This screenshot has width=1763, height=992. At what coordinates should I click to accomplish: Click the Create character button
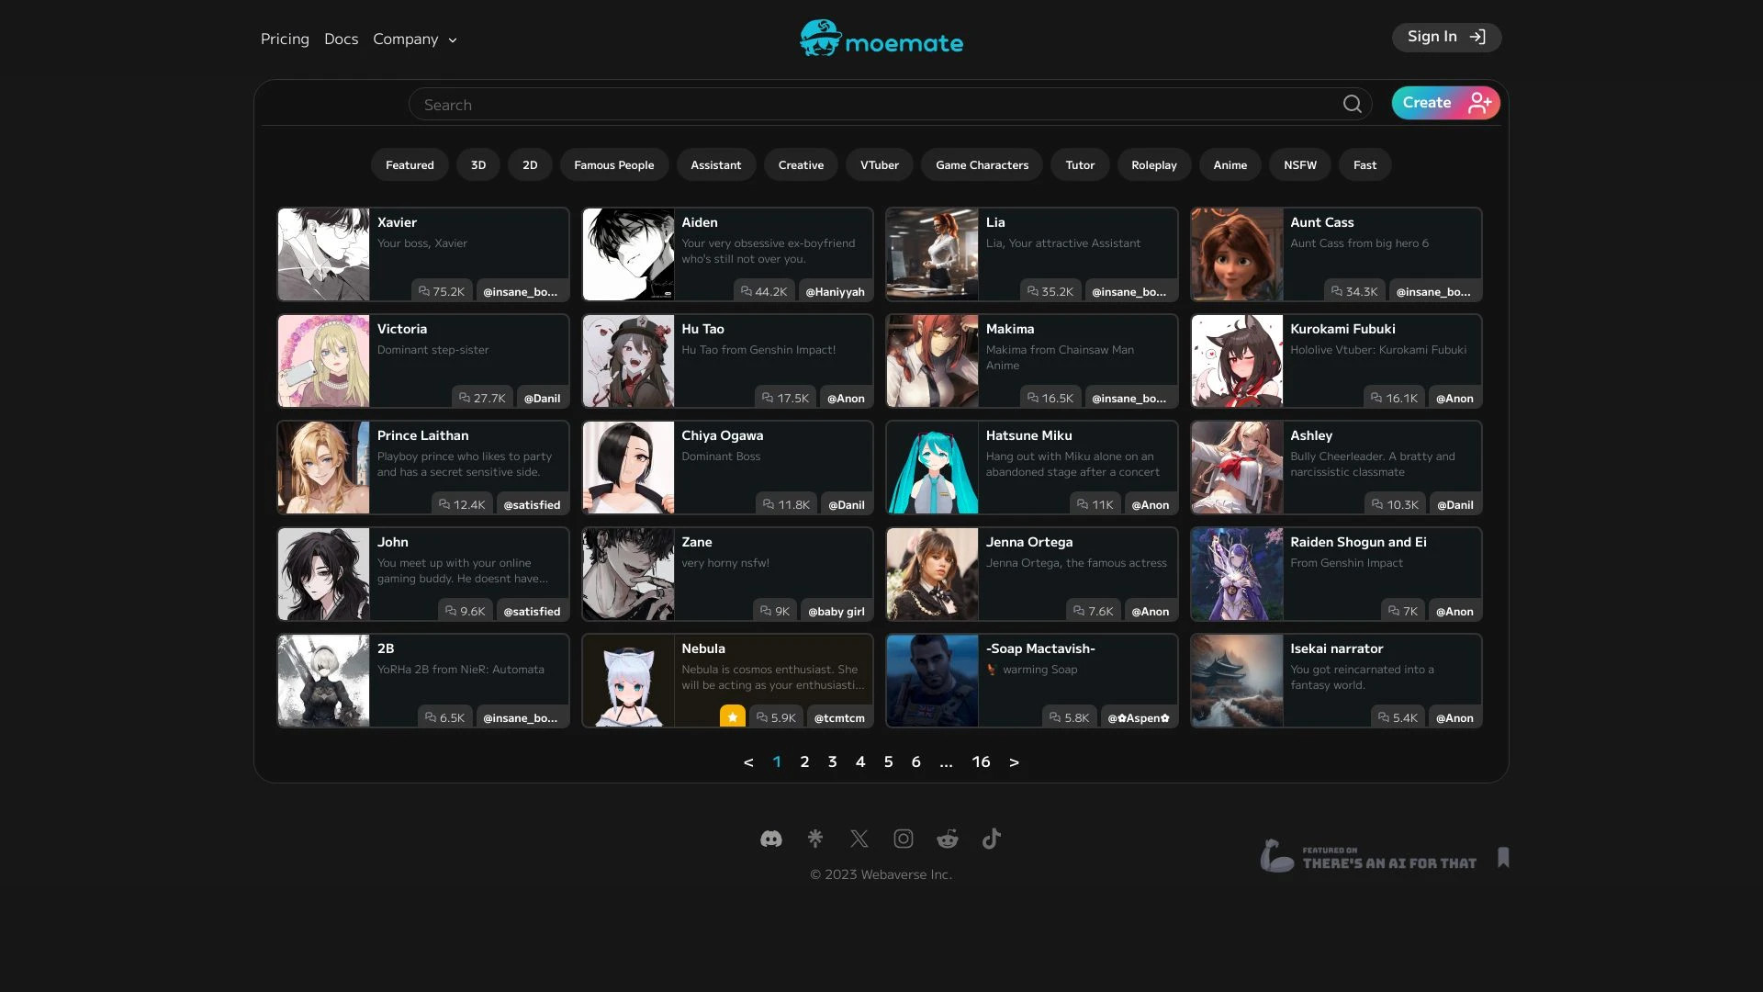1445,103
